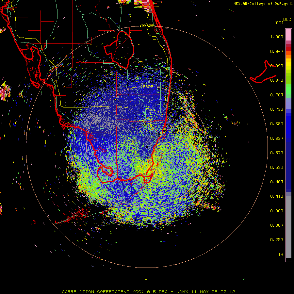
Task: Select the 0.947 value on the color scale
Action: coord(277,51)
